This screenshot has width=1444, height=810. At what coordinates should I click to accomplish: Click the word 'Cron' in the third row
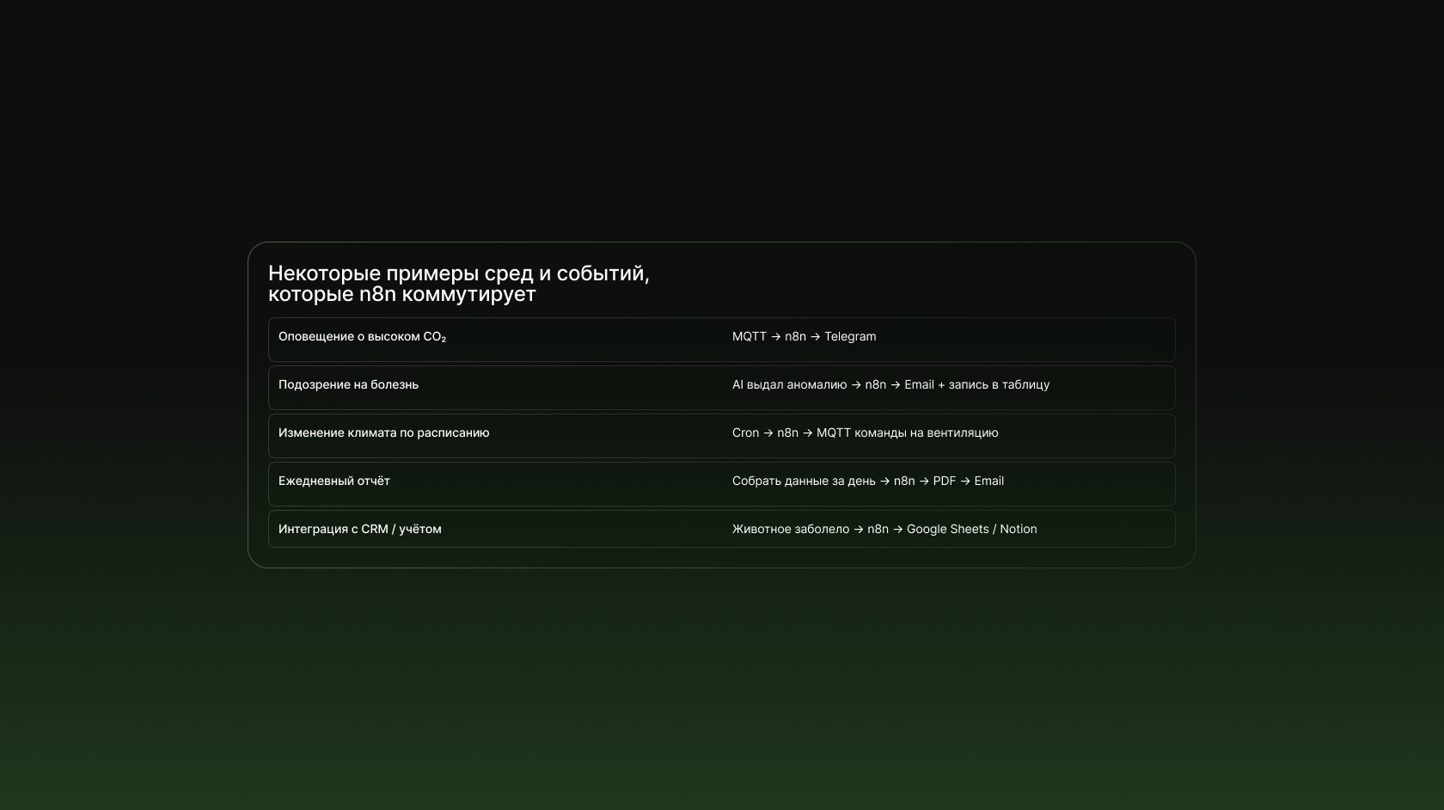[745, 433]
